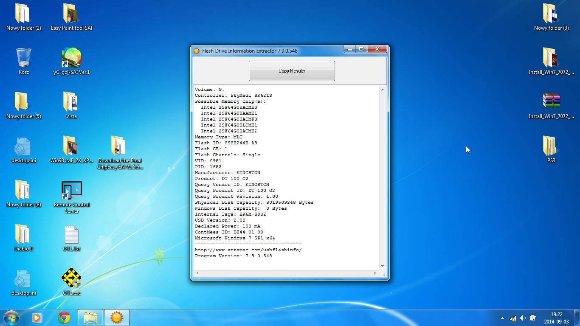
Task: Click the 'Intel 29F64G08LCME1' chip line
Action: [229, 125]
